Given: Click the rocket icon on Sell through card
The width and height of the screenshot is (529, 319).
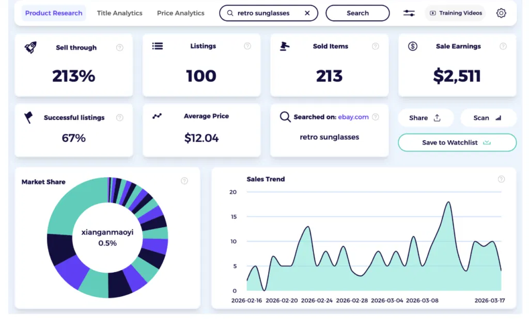Looking at the screenshot, I should tap(29, 47).
